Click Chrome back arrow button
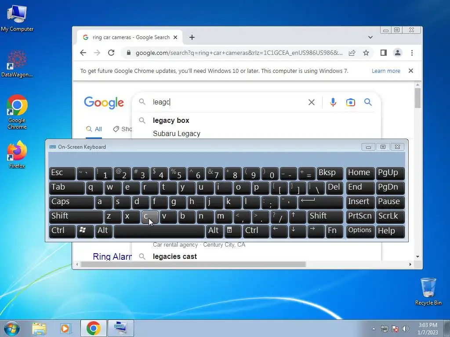Screen dimensions: 450x337 (x=83, y=53)
